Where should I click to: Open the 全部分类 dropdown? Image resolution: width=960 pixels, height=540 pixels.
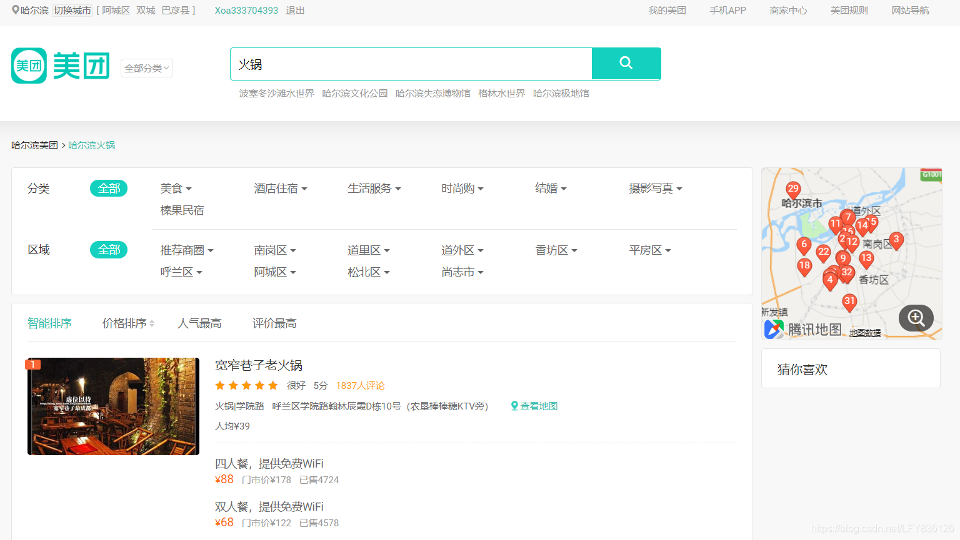click(x=147, y=68)
